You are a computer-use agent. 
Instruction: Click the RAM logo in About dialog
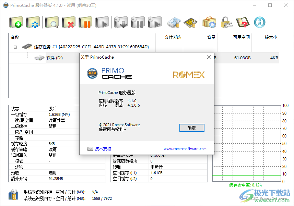pyautogui.click(x=92, y=73)
